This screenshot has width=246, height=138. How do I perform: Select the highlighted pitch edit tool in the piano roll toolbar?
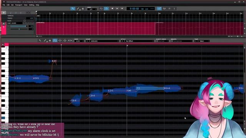55,41
